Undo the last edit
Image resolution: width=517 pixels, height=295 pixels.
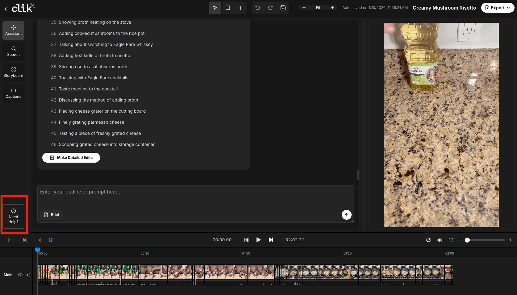tap(258, 8)
